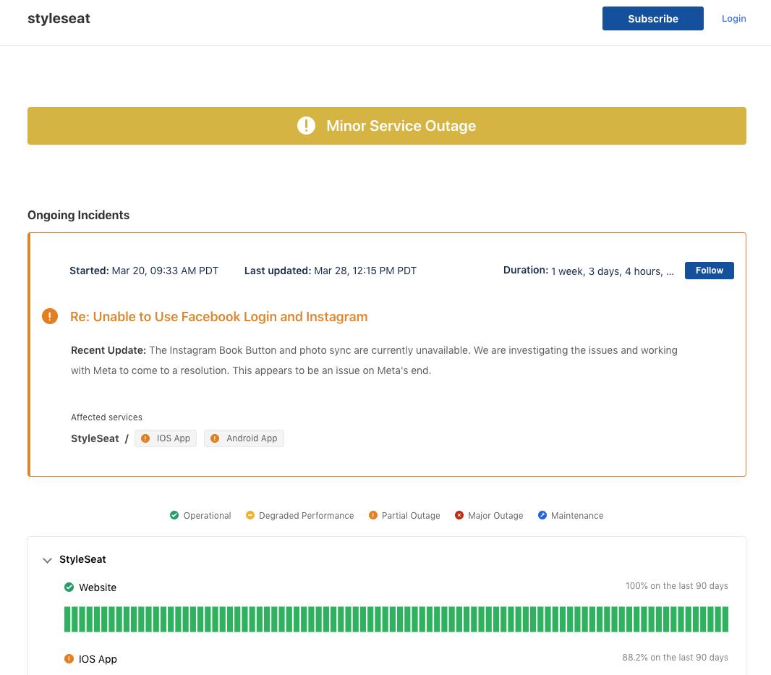Click the Maintenance legend label
Viewport: 771px width, 675px height.
[577, 516]
